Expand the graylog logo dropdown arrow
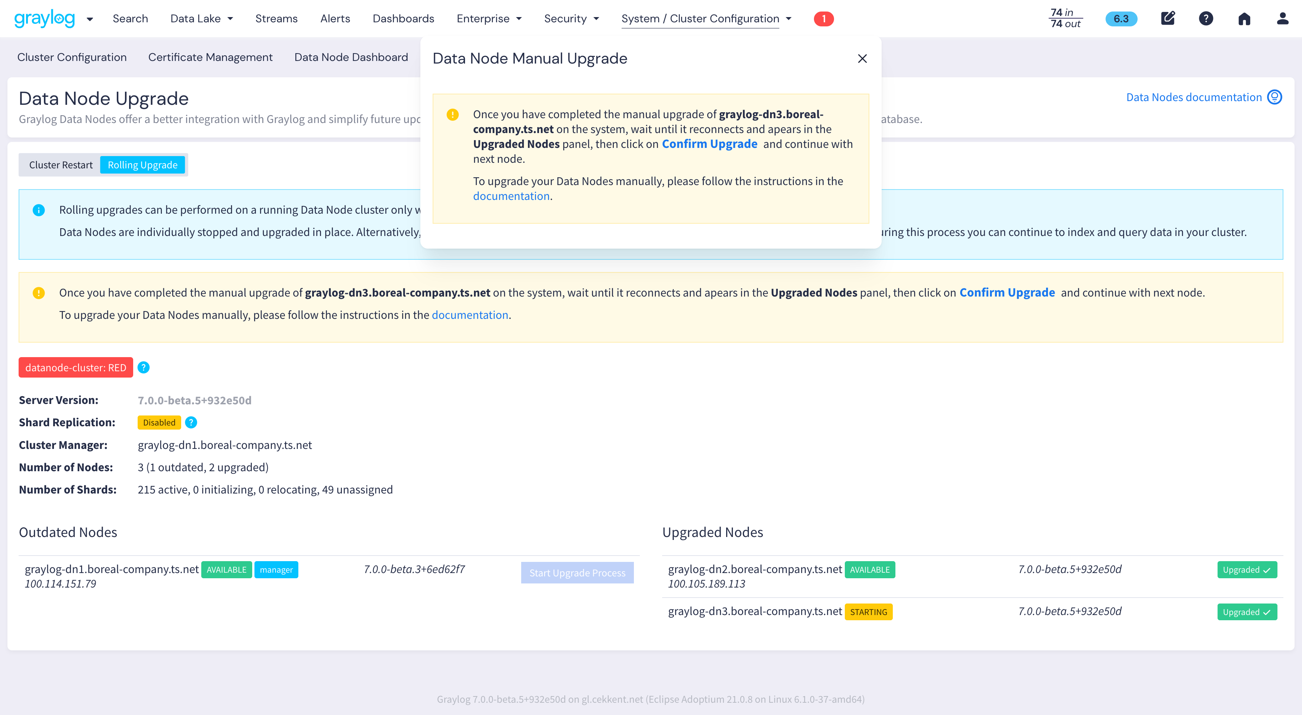 point(90,19)
